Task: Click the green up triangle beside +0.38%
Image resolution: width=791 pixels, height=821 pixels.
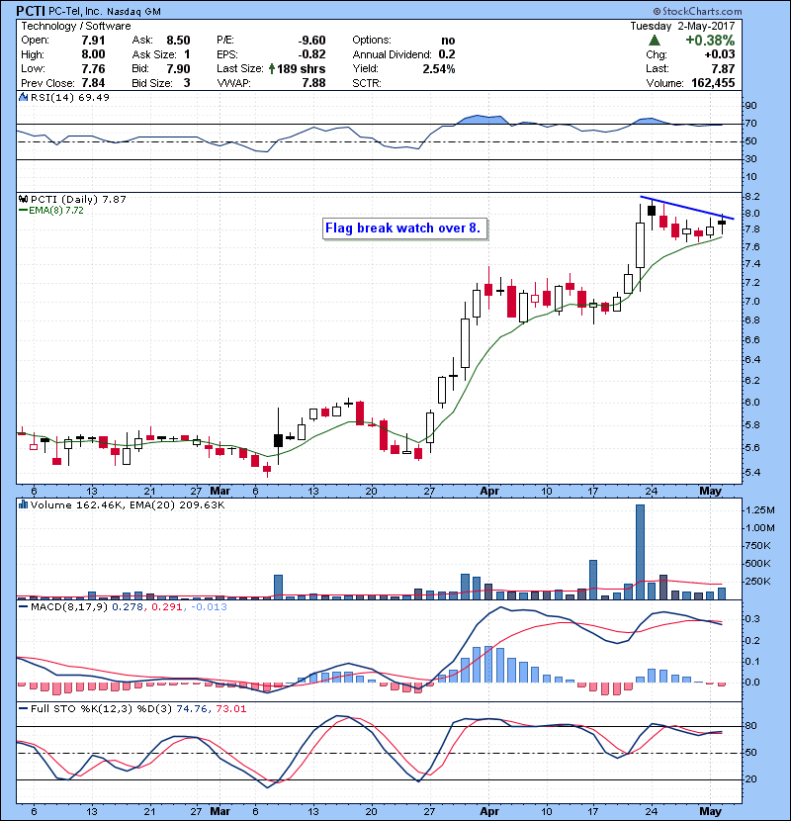Action: click(654, 41)
